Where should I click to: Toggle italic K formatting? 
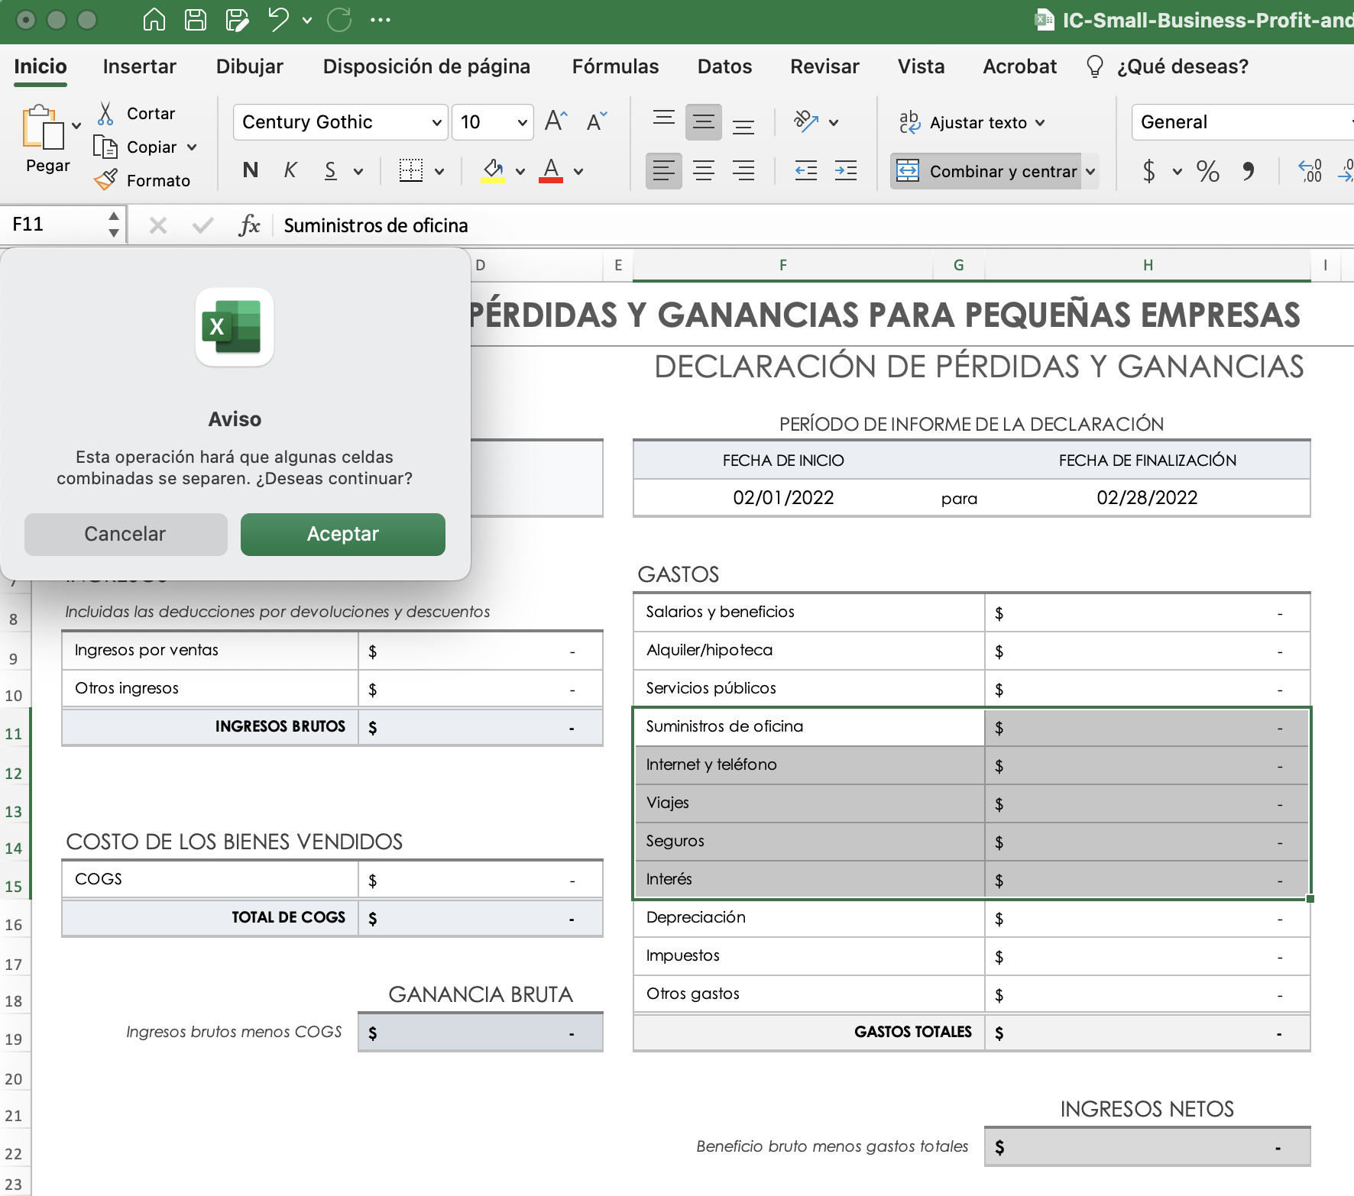tap(290, 170)
